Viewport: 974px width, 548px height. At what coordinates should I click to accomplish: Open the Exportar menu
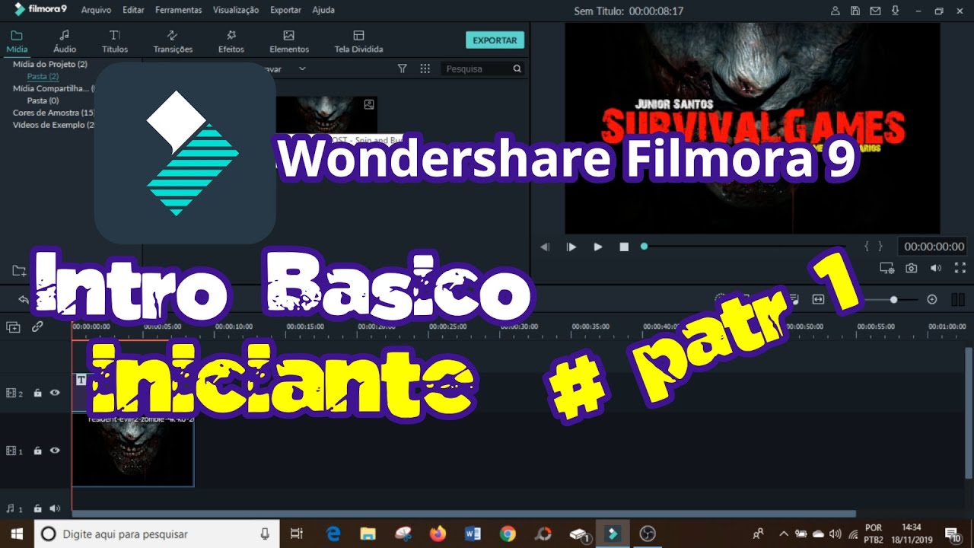coord(285,10)
